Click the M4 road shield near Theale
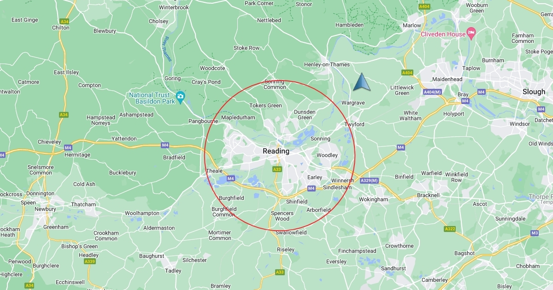The height and width of the screenshot is (290, 553). coord(231,179)
